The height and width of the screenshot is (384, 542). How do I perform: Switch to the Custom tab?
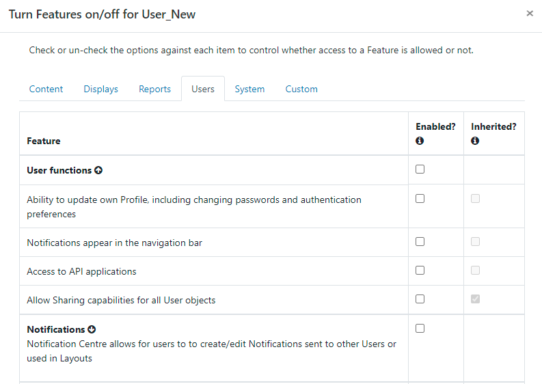pyautogui.click(x=301, y=90)
